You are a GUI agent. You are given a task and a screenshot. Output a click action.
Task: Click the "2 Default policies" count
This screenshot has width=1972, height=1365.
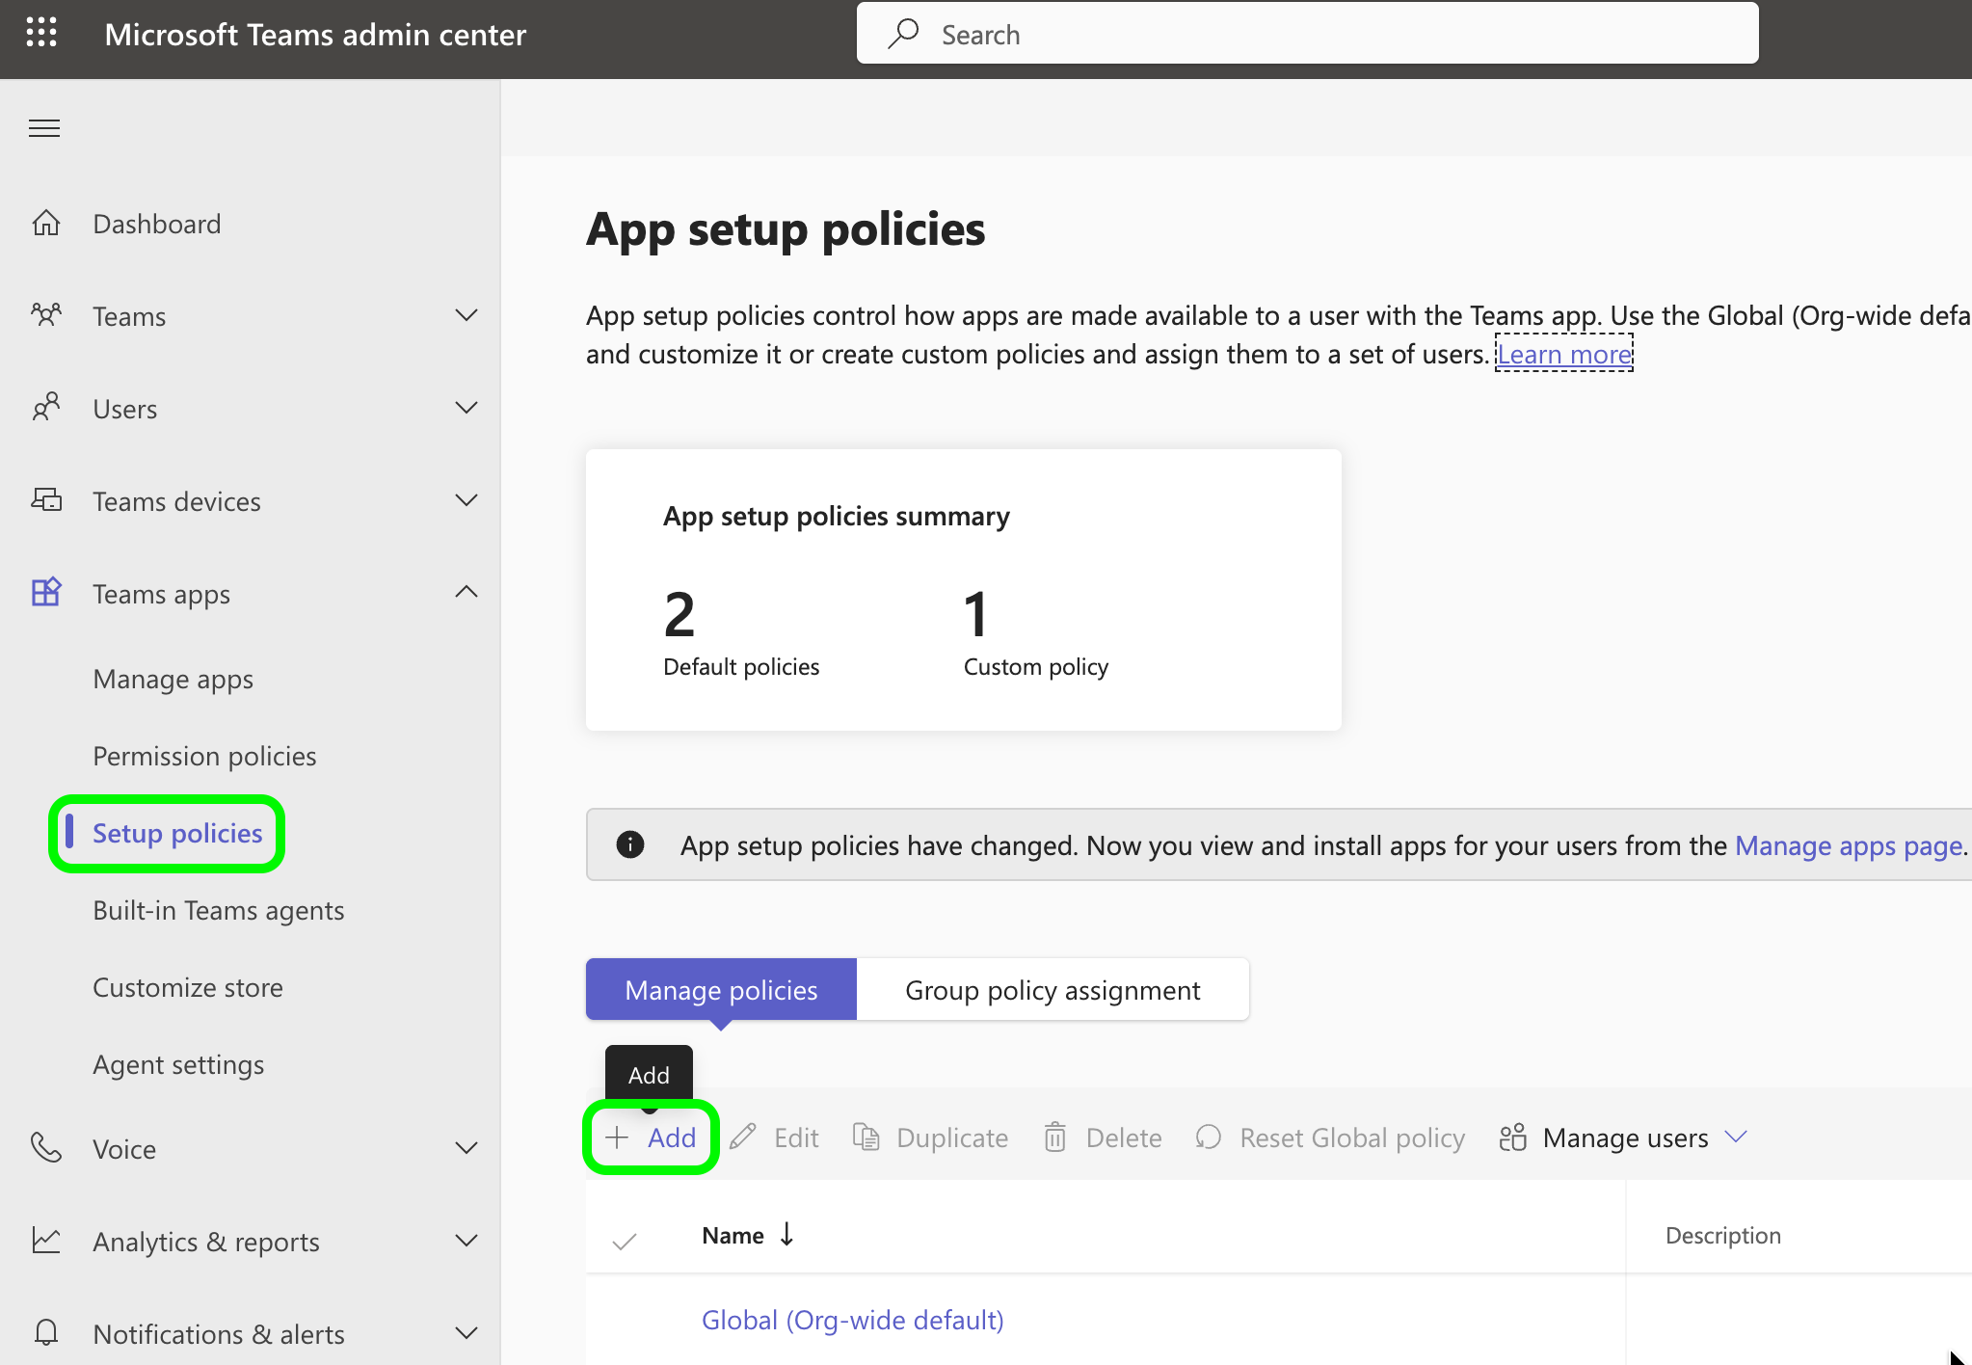[741, 632]
